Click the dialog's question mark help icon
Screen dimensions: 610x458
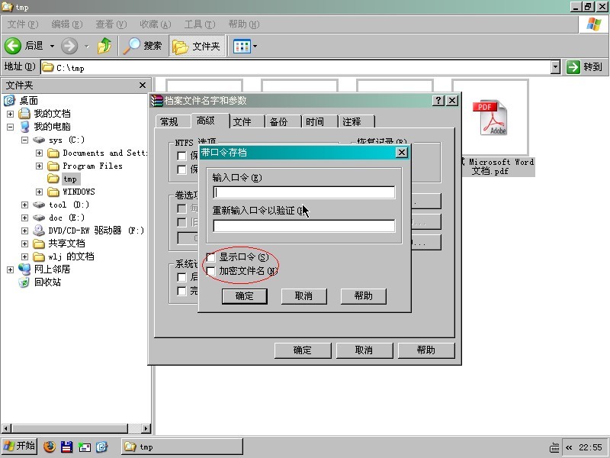[x=438, y=101]
